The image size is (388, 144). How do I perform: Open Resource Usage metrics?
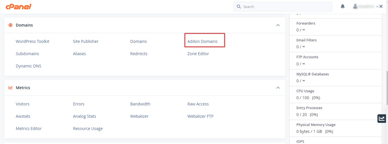[x=88, y=129]
